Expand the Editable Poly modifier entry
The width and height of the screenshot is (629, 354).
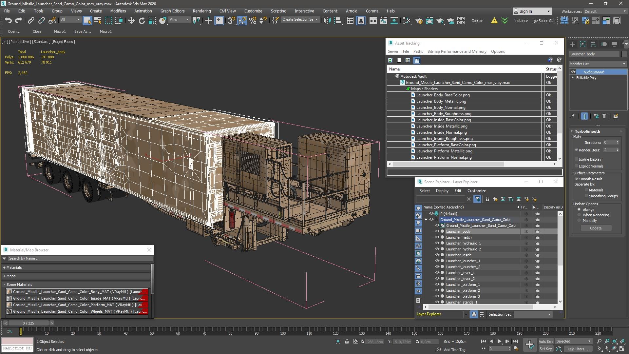573,78
